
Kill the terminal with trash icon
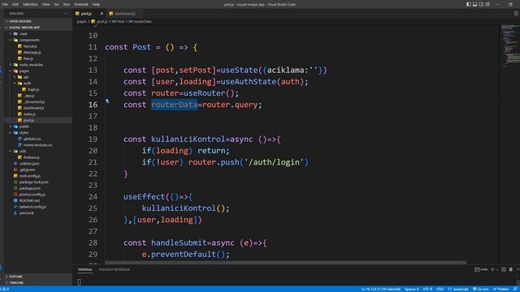coord(511,269)
